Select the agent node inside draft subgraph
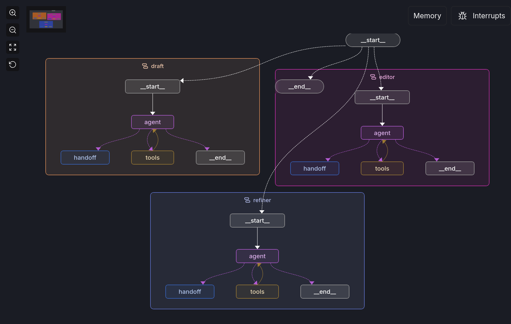The width and height of the screenshot is (511, 324). (152, 122)
